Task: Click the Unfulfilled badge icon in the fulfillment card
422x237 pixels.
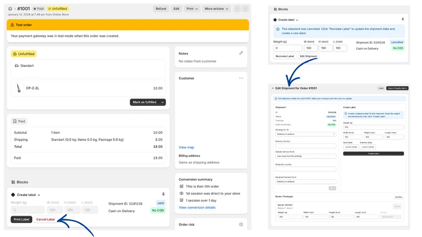Action: (x=15, y=54)
